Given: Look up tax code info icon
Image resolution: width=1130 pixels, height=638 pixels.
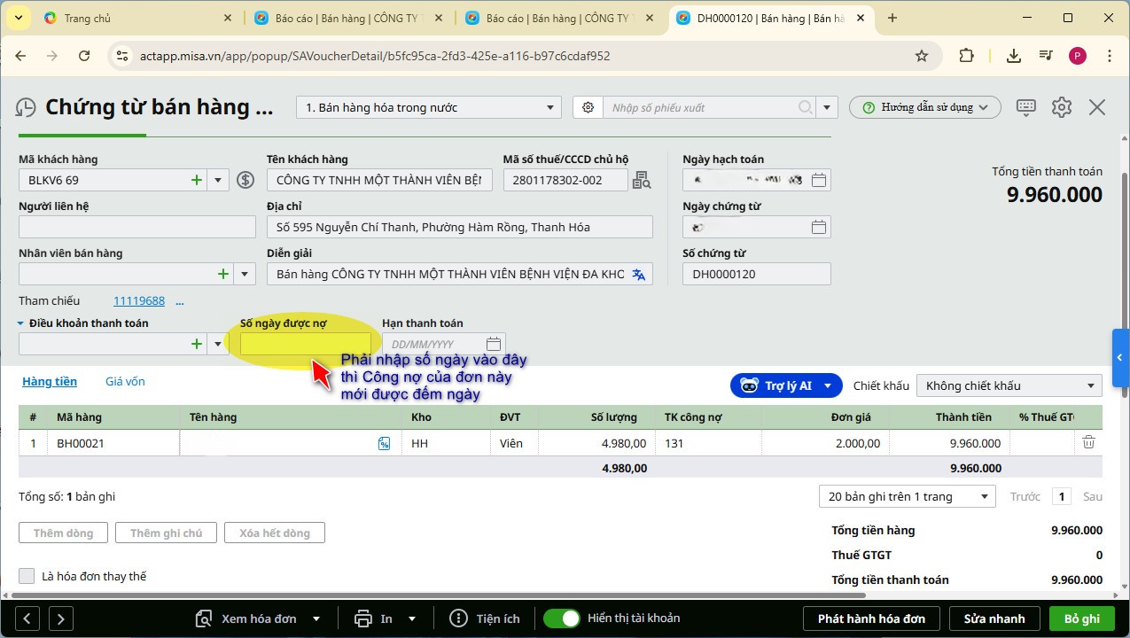Looking at the screenshot, I should coord(642,181).
